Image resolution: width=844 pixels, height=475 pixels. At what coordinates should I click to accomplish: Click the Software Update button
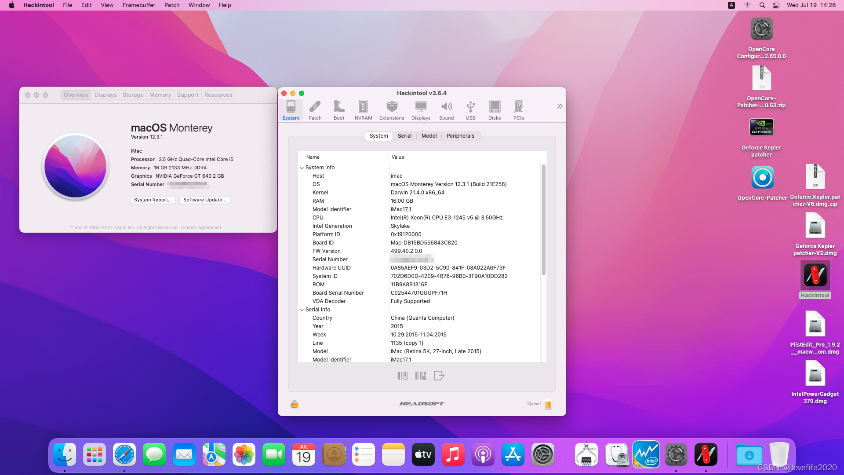[x=204, y=200]
